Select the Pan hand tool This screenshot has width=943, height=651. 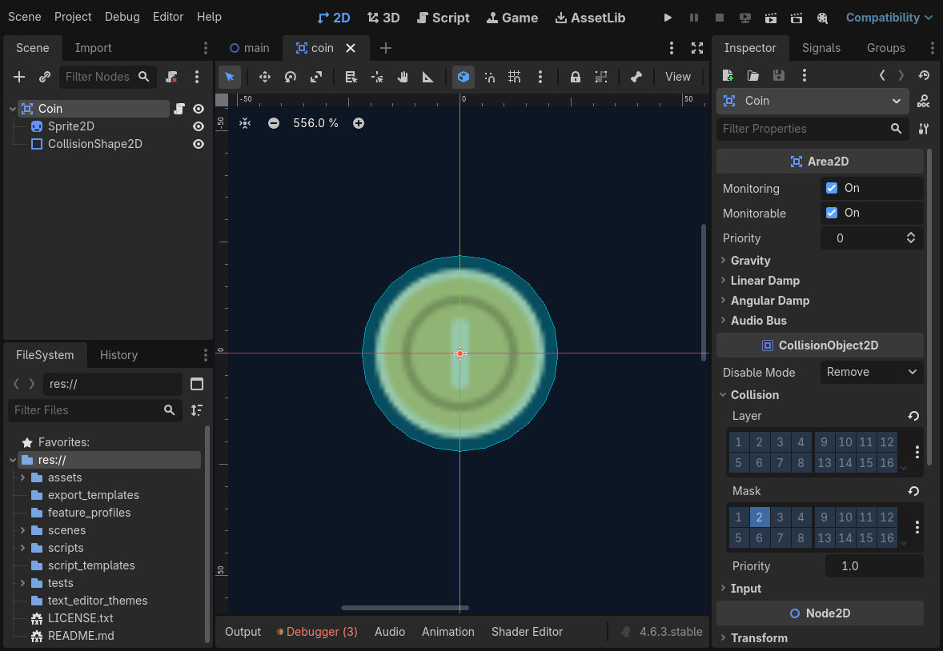pos(403,77)
